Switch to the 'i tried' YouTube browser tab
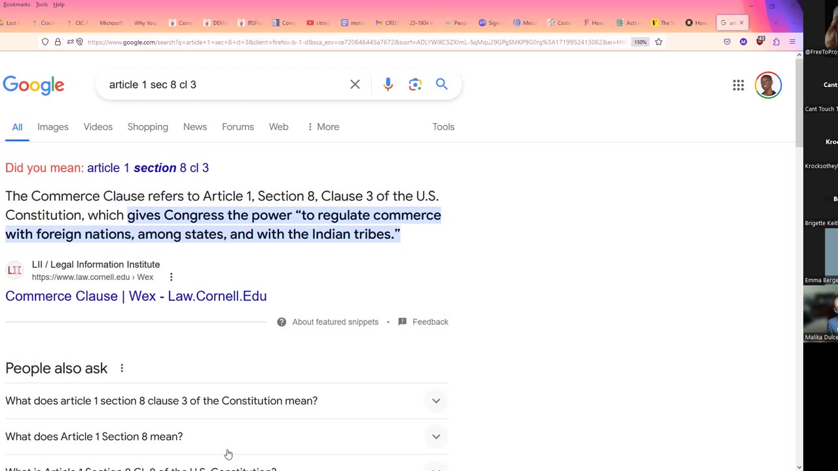This screenshot has width=838, height=471. click(319, 23)
